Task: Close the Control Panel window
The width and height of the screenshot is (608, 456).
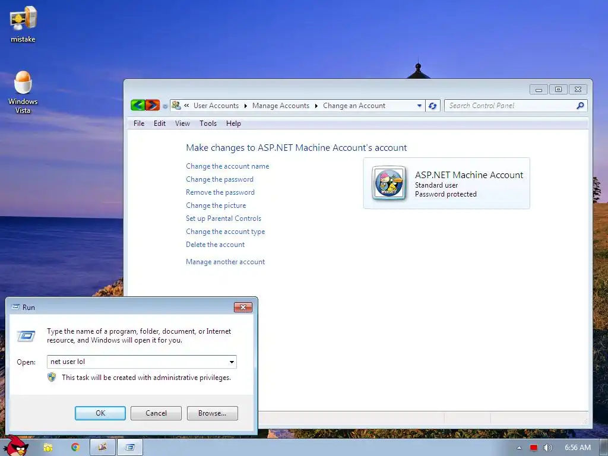Action: [578, 90]
